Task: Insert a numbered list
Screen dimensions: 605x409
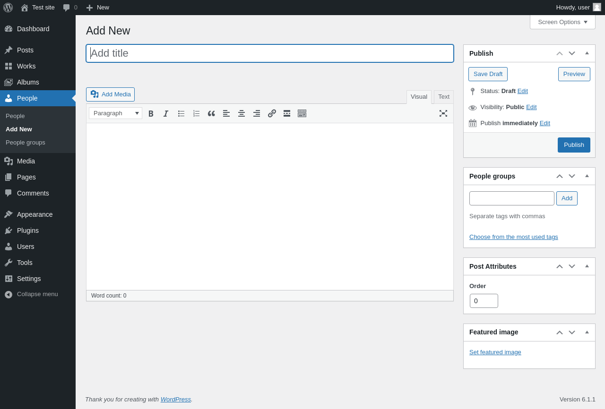Action: [196, 113]
